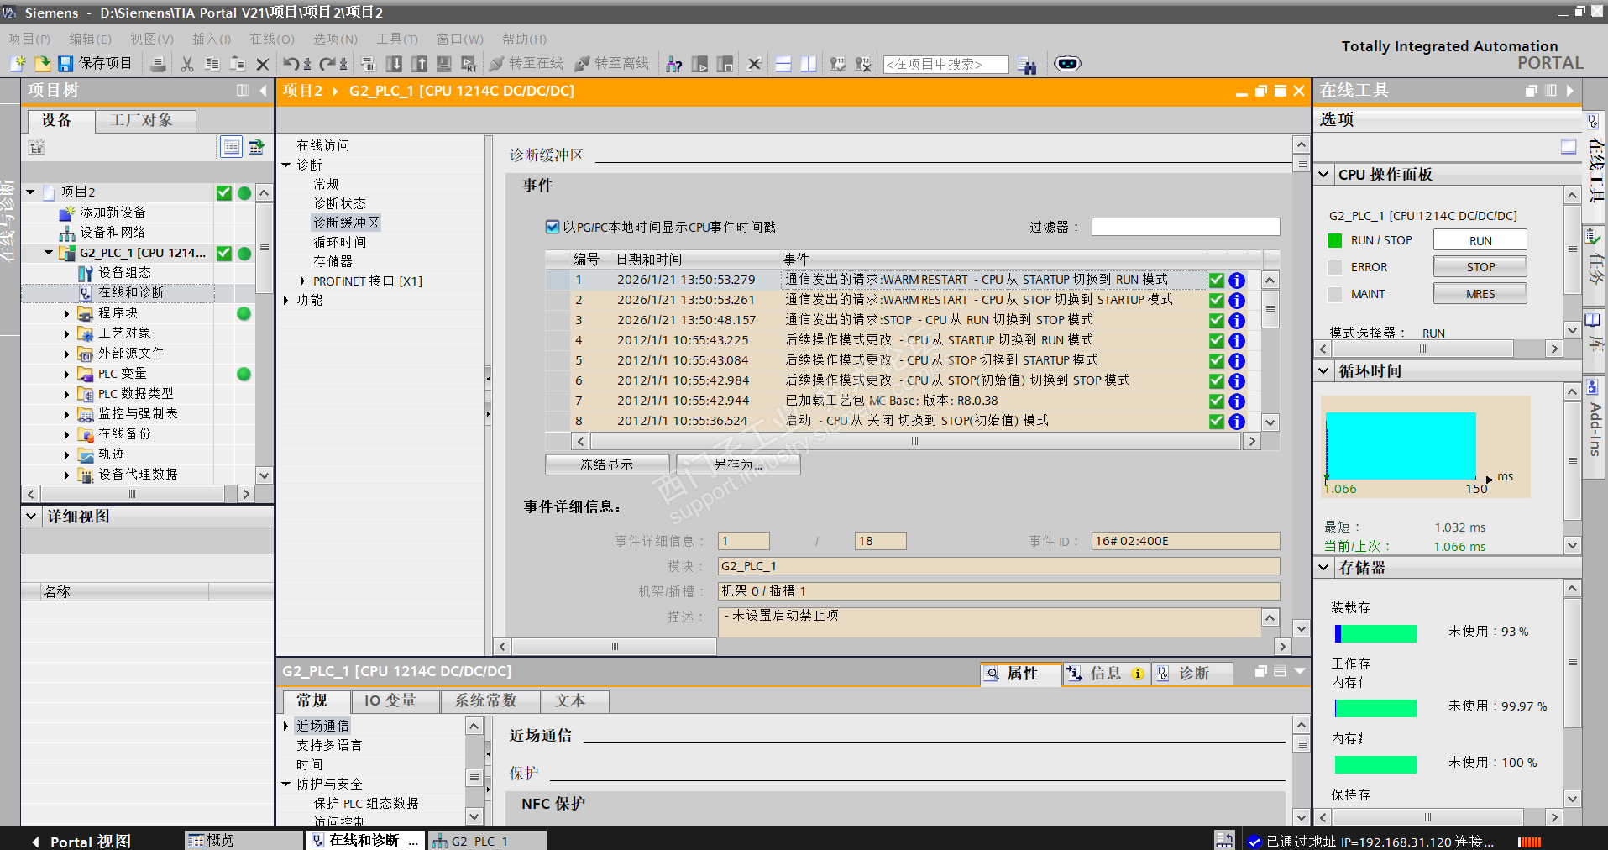The width and height of the screenshot is (1608, 850).
Task: Click the green check status on event row 7
Action: [1216, 401]
